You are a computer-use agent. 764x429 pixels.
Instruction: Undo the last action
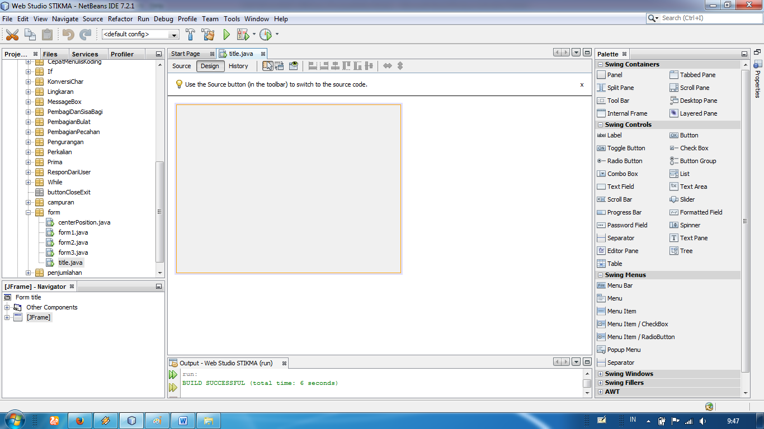(67, 34)
